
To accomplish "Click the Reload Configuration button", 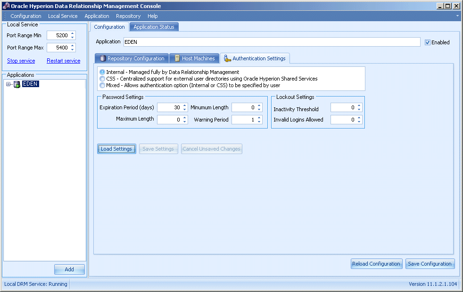I will coord(376,264).
